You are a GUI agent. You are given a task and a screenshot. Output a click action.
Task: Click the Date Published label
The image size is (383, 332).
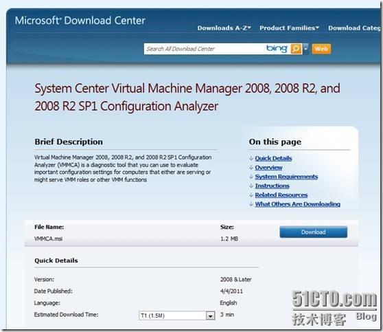[x=54, y=291]
